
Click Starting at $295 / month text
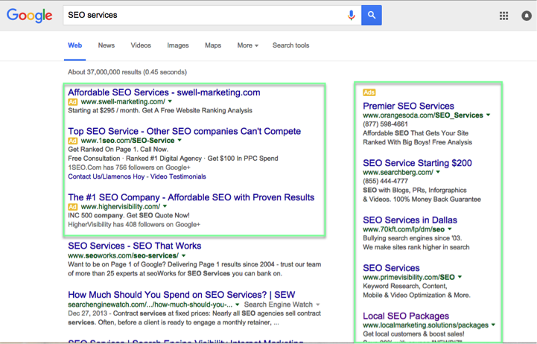(x=104, y=110)
